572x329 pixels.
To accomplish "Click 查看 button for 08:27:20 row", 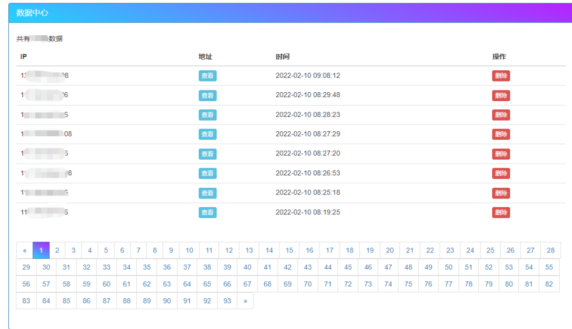I will [208, 154].
